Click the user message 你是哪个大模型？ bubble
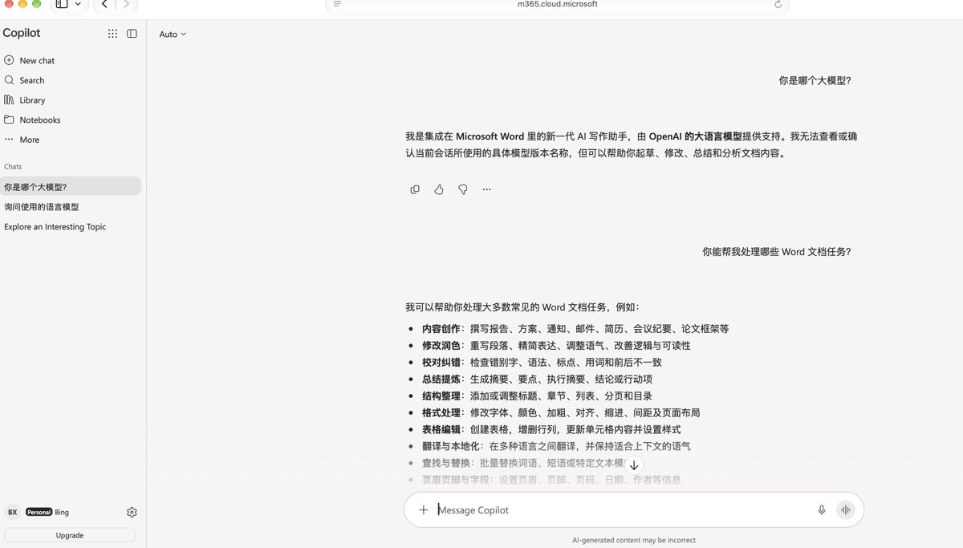The height and width of the screenshot is (548, 963). (815, 80)
